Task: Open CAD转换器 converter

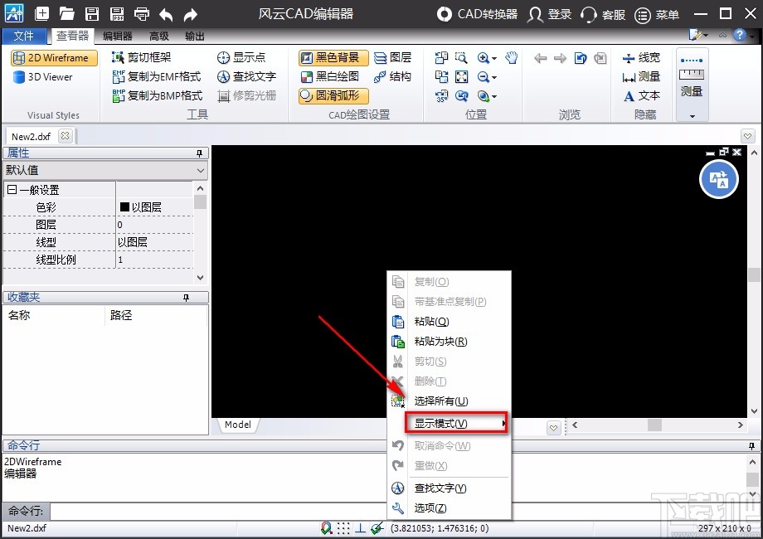Action: (x=477, y=14)
